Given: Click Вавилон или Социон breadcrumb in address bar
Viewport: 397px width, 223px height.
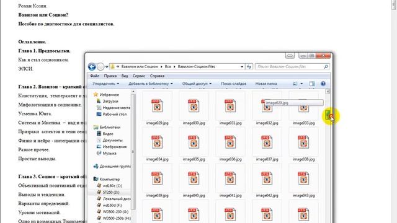Looking at the screenshot, I should tap(140, 67).
